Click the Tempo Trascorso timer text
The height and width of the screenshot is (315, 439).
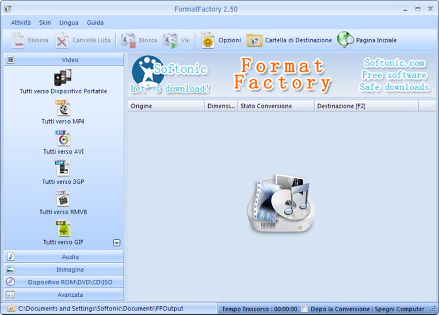pos(260,309)
